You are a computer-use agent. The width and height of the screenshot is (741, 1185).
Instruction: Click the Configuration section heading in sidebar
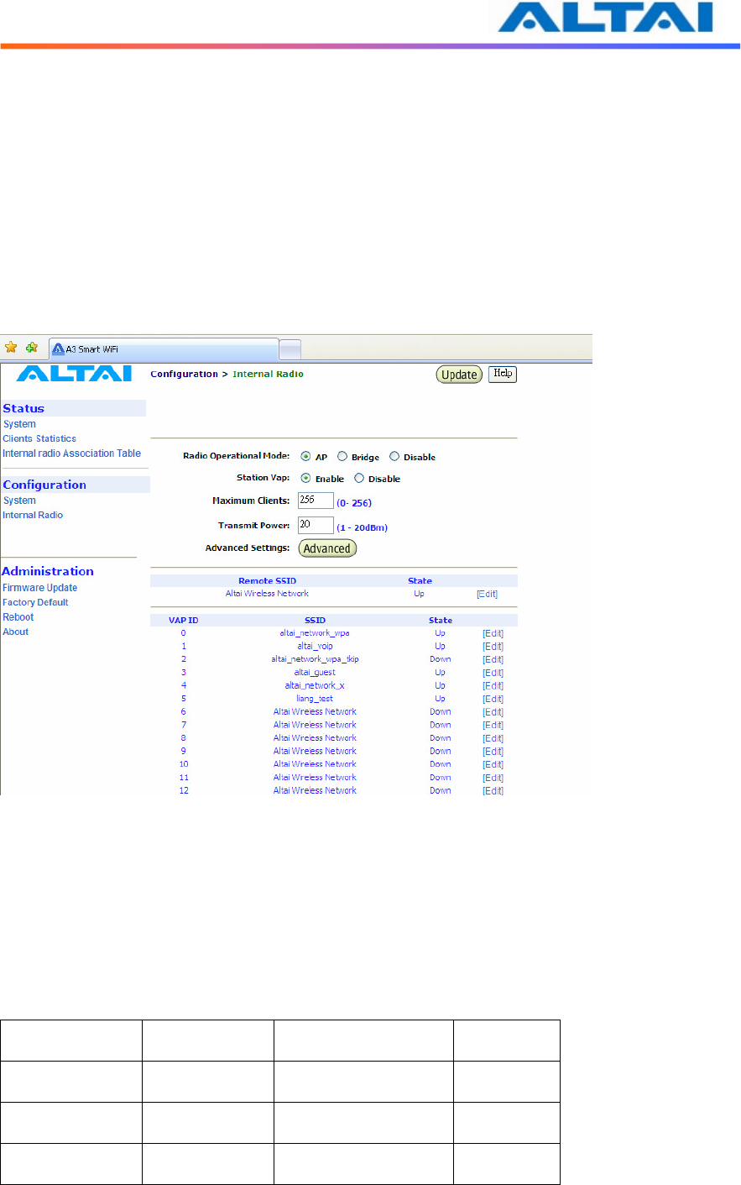click(x=44, y=485)
